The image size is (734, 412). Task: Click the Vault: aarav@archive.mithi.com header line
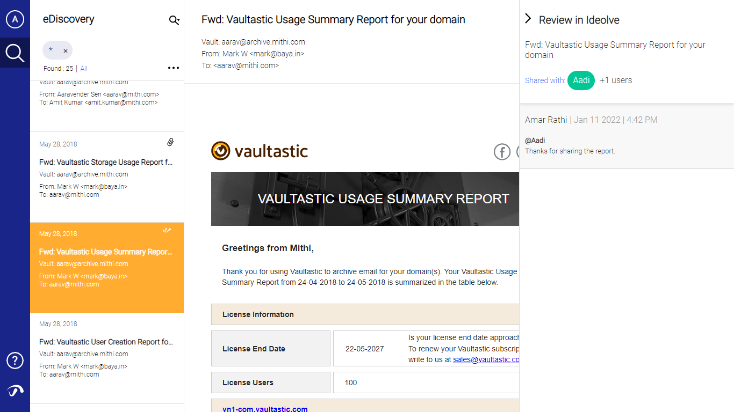[253, 42]
